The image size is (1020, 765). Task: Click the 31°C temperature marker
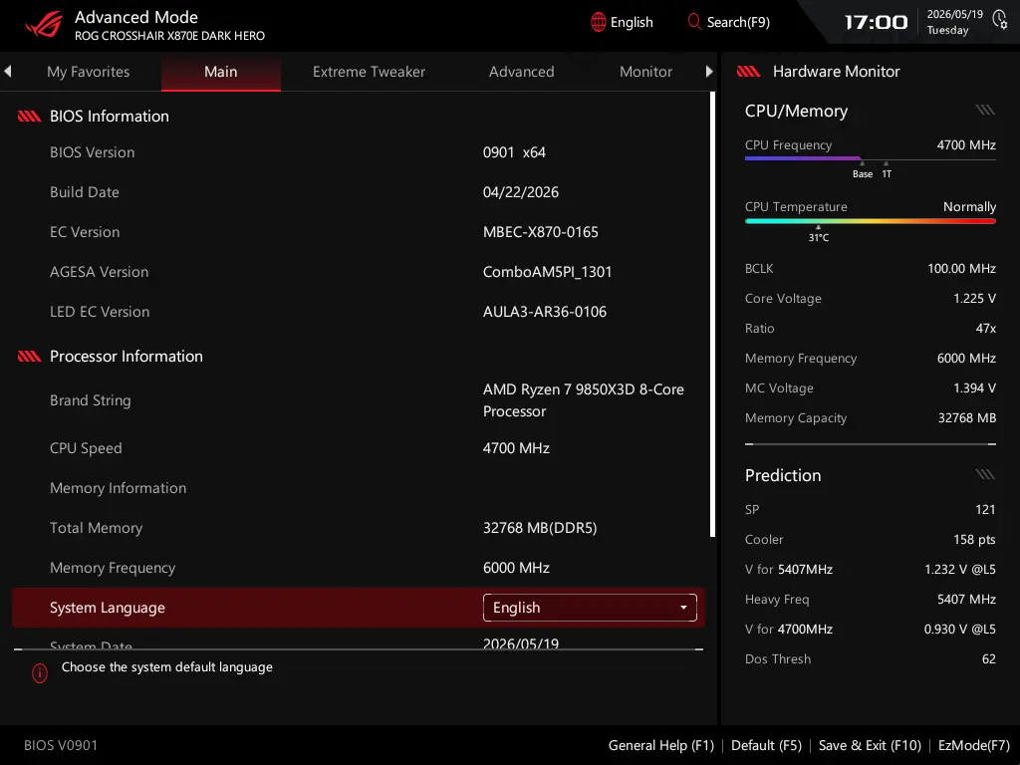[x=819, y=235]
